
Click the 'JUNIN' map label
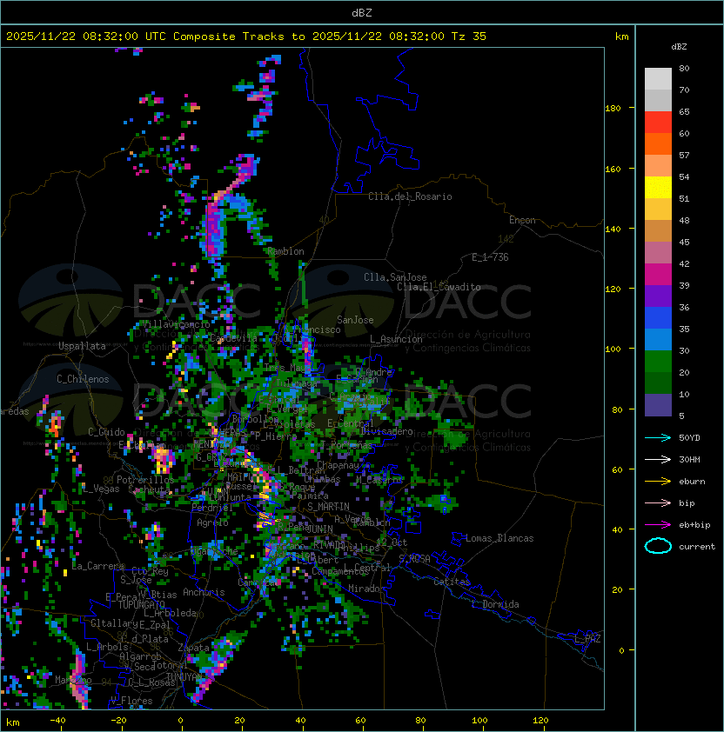[320, 529]
